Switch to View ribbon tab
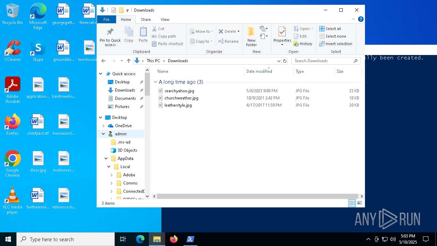Viewport: 437px width, 246px height. (165, 19)
